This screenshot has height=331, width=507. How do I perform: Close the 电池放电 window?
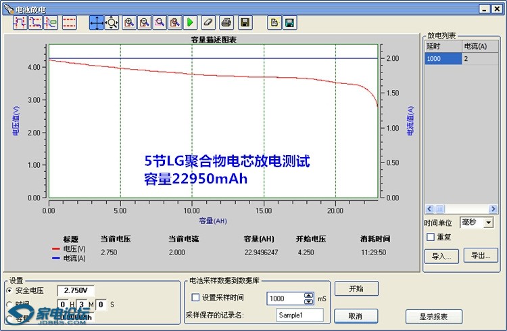(x=497, y=9)
